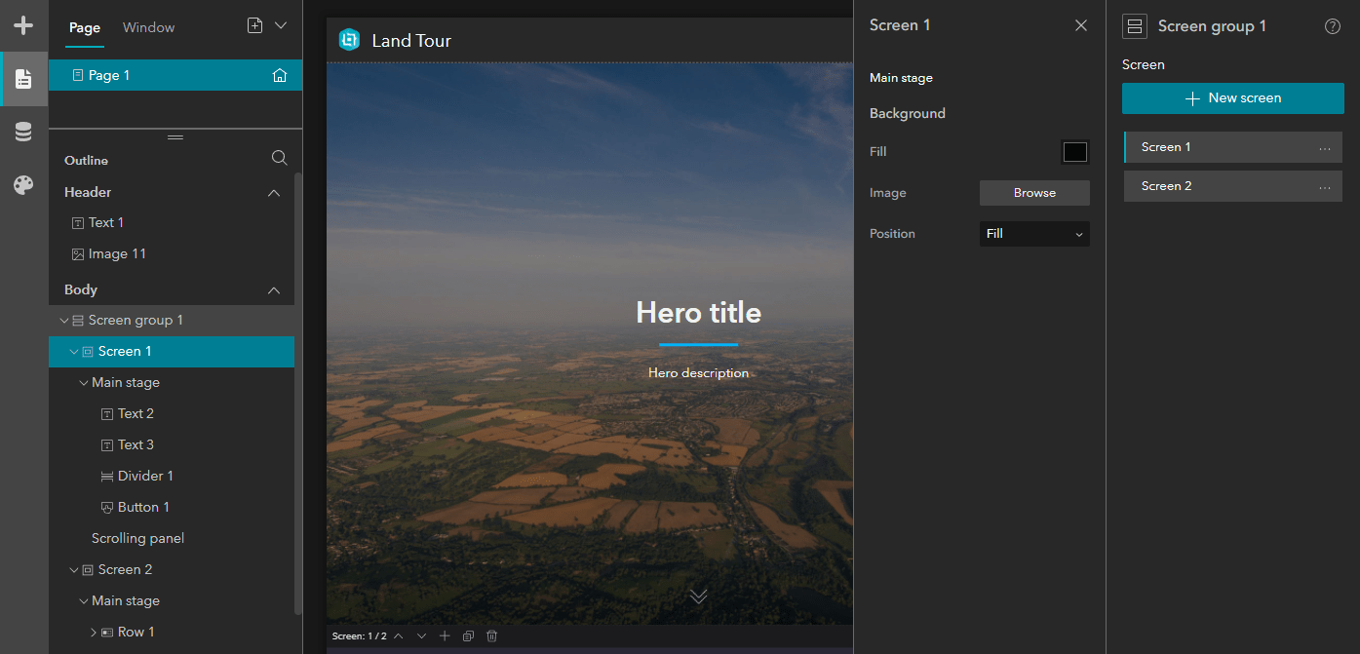The image size is (1360, 654).
Task: Click the Land Tour header title
Action: click(411, 41)
